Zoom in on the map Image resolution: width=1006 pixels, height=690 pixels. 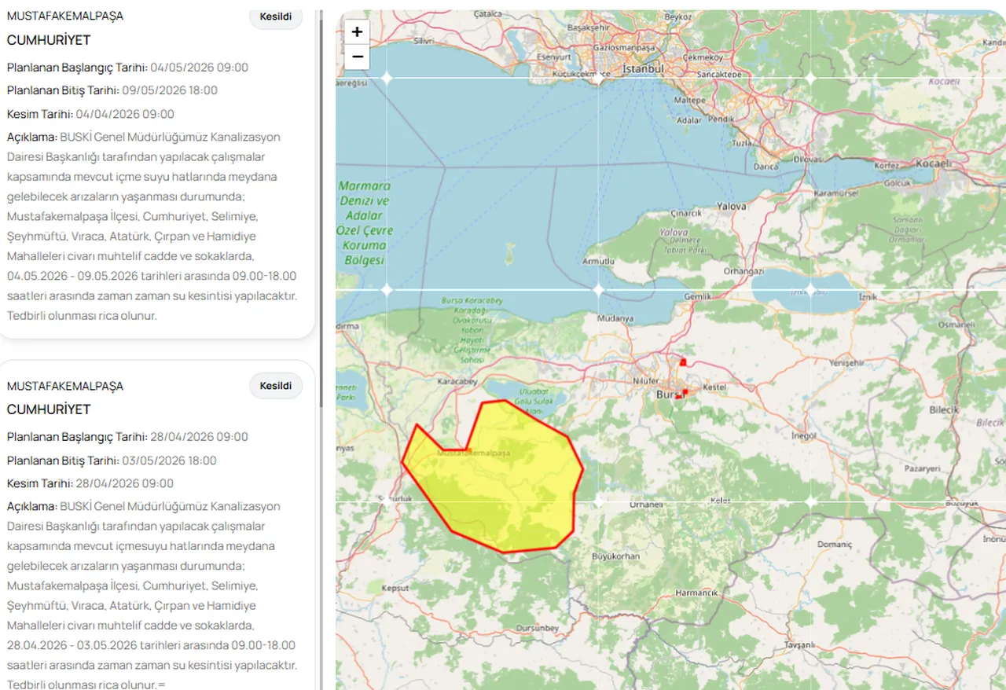[357, 31]
